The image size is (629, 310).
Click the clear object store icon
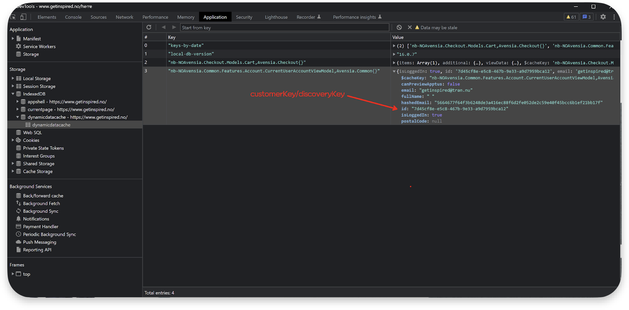(x=399, y=27)
